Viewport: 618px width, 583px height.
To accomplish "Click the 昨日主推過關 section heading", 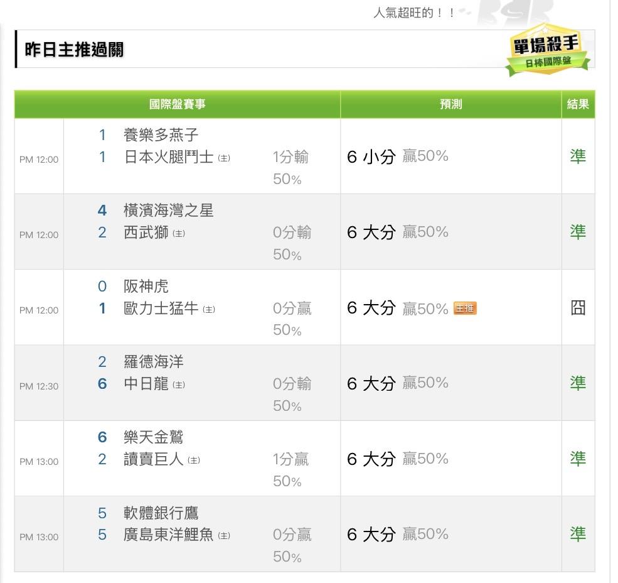I will (x=74, y=50).
